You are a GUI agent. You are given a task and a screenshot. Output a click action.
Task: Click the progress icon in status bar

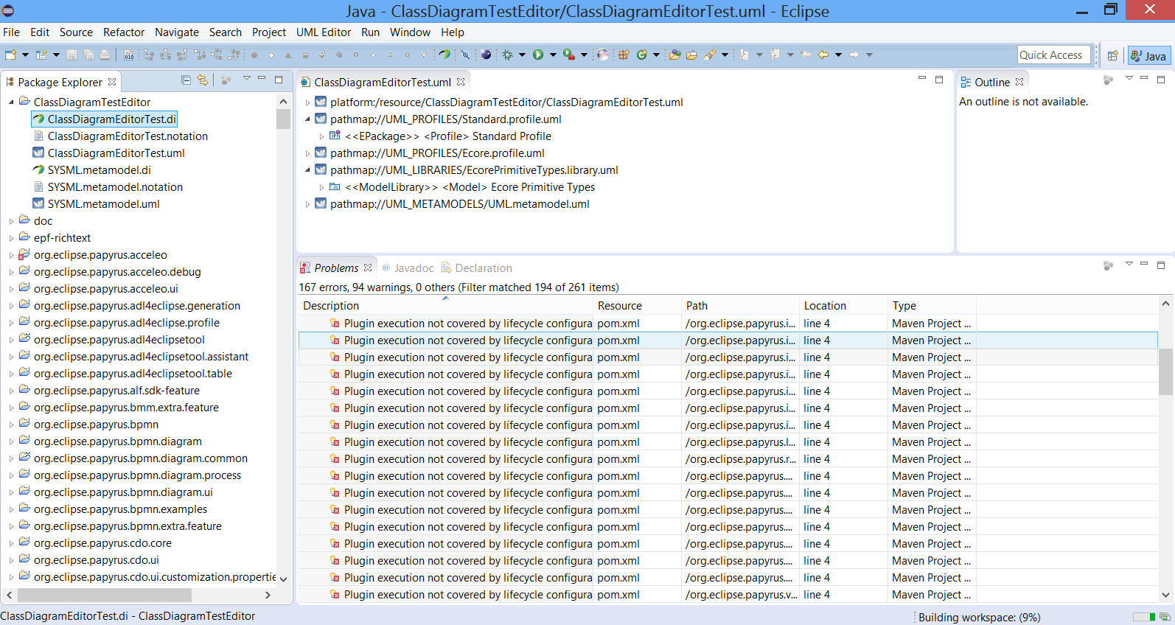(1165, 617)
